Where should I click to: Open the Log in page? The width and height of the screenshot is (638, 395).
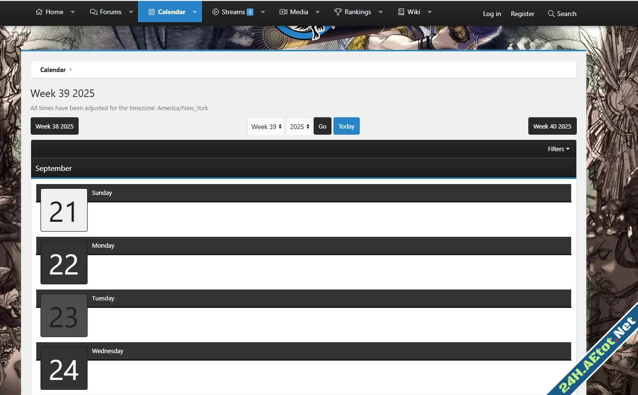click(492, 14)
